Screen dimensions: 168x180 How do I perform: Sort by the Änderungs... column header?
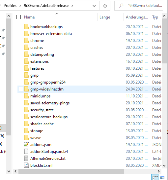pyautogui.click(x=137, y=17)
